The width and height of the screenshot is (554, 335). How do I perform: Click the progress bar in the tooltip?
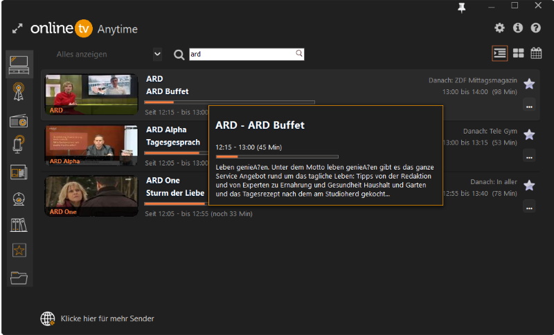click(x=277, y=156)
